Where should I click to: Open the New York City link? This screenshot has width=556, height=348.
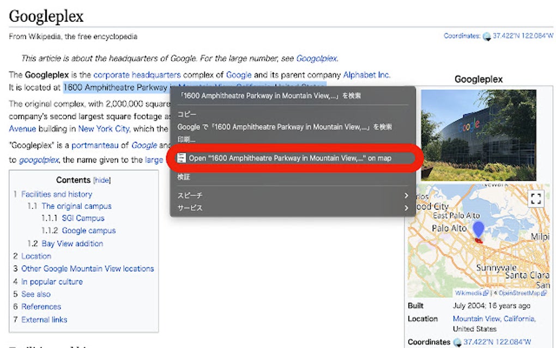coord(104,129)
